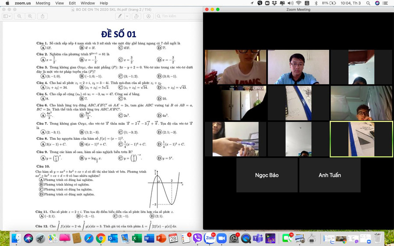Viewport: 394px width, 246px height.
Task: Zoom in on the PDF page
Action: [30, 16]
